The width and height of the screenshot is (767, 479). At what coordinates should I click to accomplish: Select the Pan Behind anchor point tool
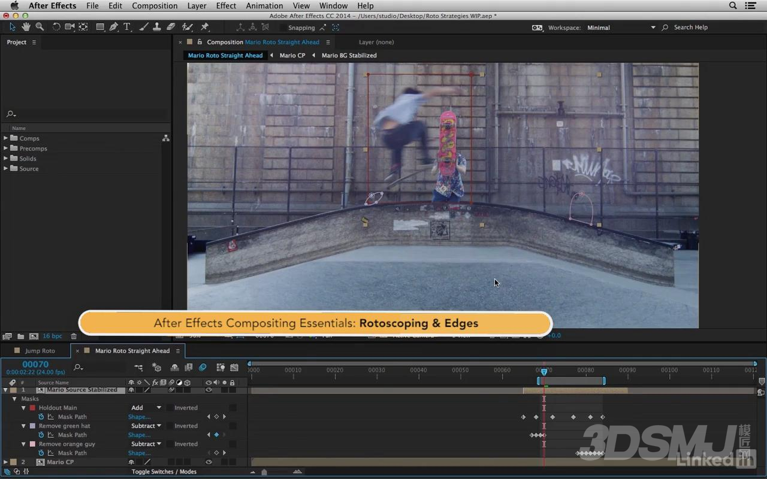point(83,27)
